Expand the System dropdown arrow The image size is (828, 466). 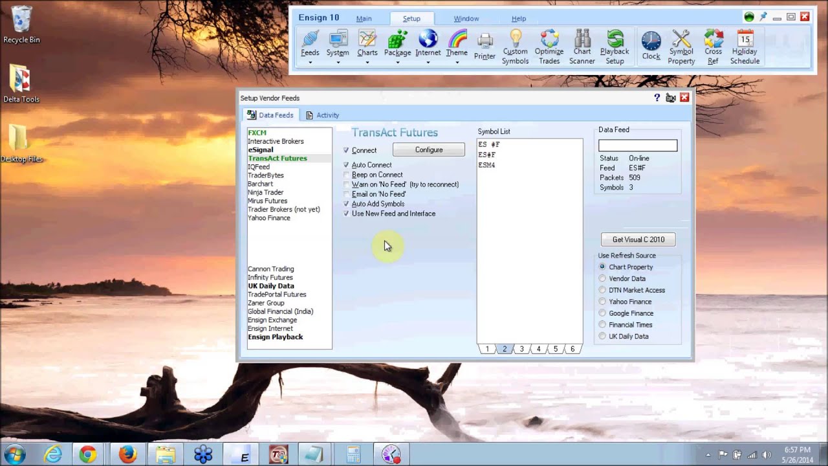coord(338,62)
